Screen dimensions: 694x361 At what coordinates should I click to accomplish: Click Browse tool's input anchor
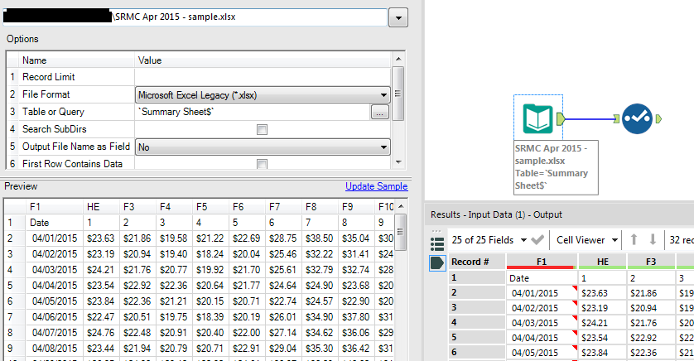coord(616,118)
